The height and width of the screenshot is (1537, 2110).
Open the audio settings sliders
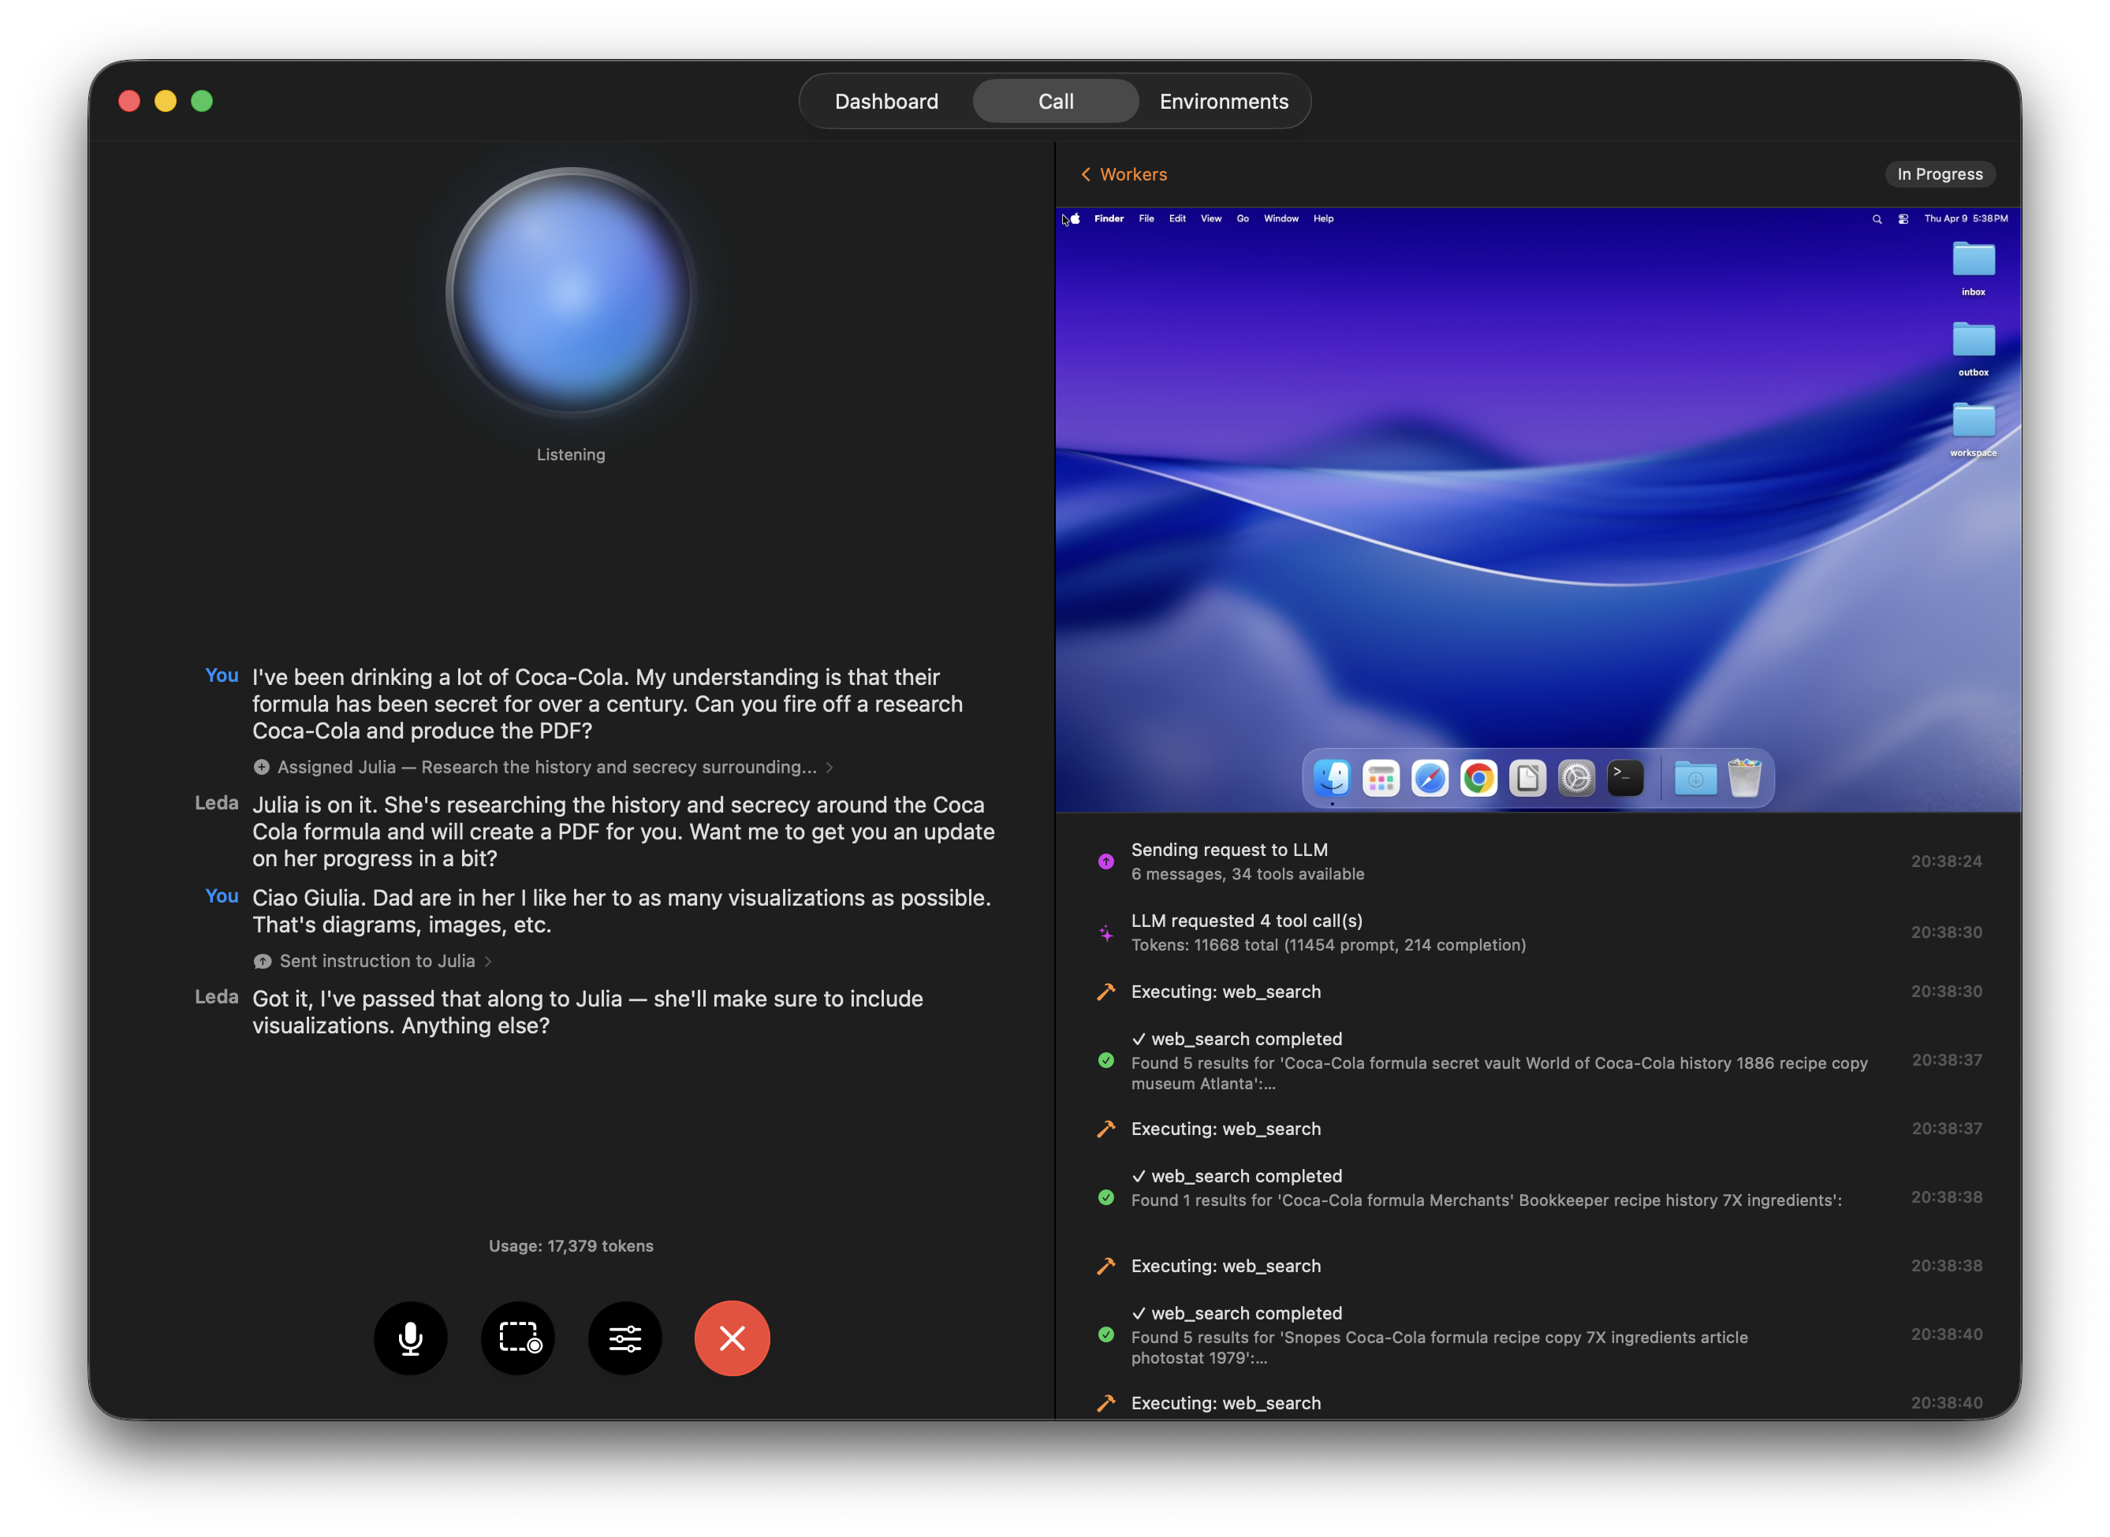[624, 1338]
